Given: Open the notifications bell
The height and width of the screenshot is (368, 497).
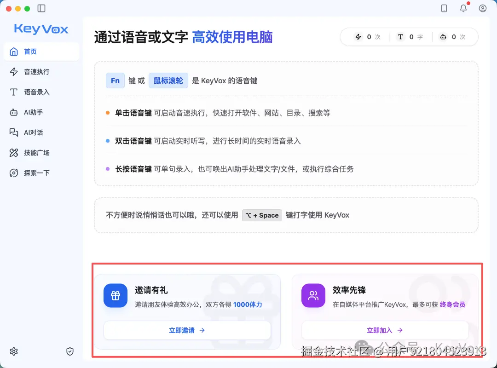Looking at the screenshot, I should coord(463,9).
